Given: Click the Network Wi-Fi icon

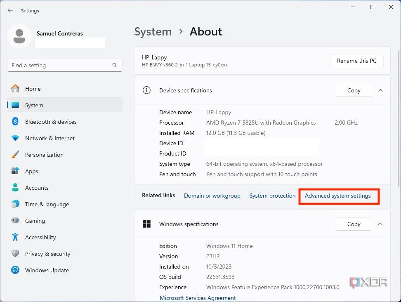Looking at the screenshot, I should (15, 138).
